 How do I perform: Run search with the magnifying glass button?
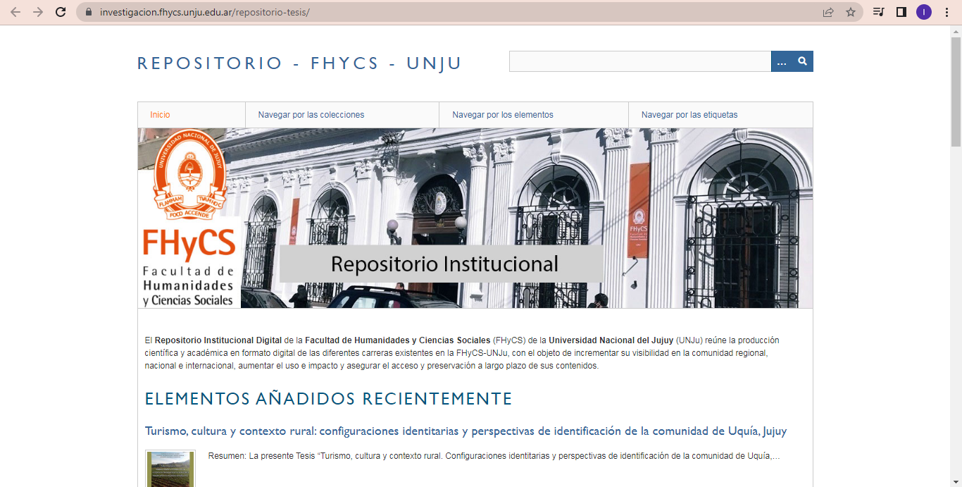tap(803, 61)
